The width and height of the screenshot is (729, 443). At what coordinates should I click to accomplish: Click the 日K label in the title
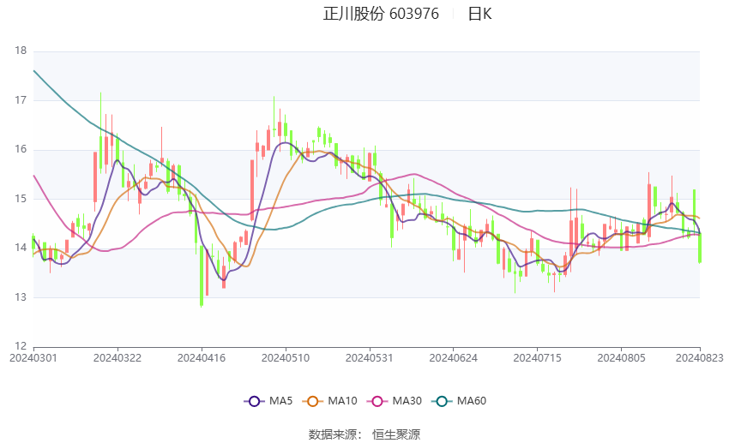(x=479, y=14)
